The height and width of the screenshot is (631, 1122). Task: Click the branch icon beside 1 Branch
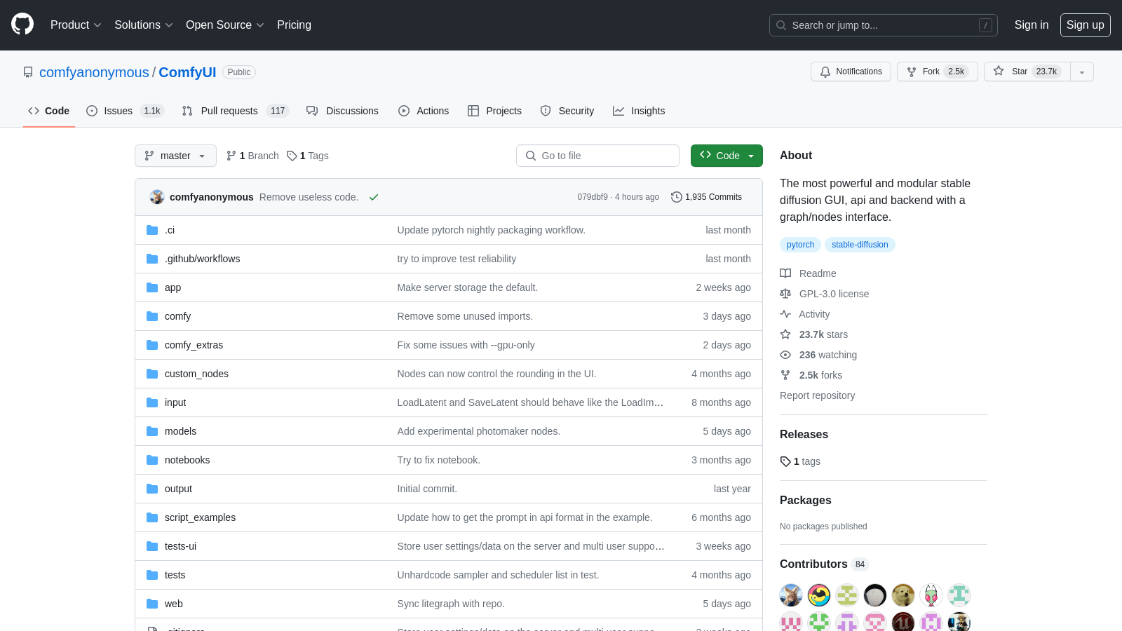coord(231,156)
